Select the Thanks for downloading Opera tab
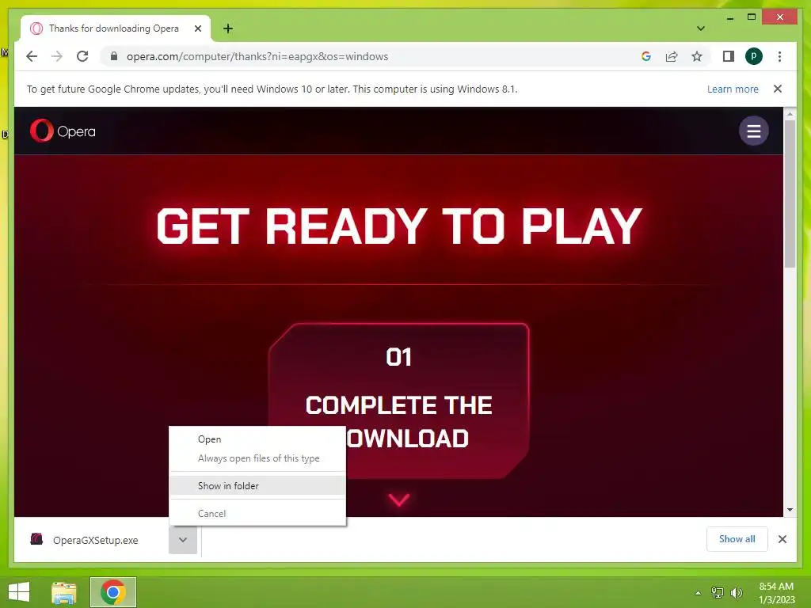Image resolution: width=811 pixels, height=608 pixels. point(114,28)
